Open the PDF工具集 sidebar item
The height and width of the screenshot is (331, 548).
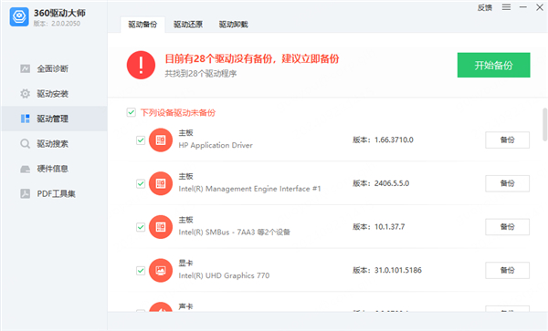click(54, 193)
